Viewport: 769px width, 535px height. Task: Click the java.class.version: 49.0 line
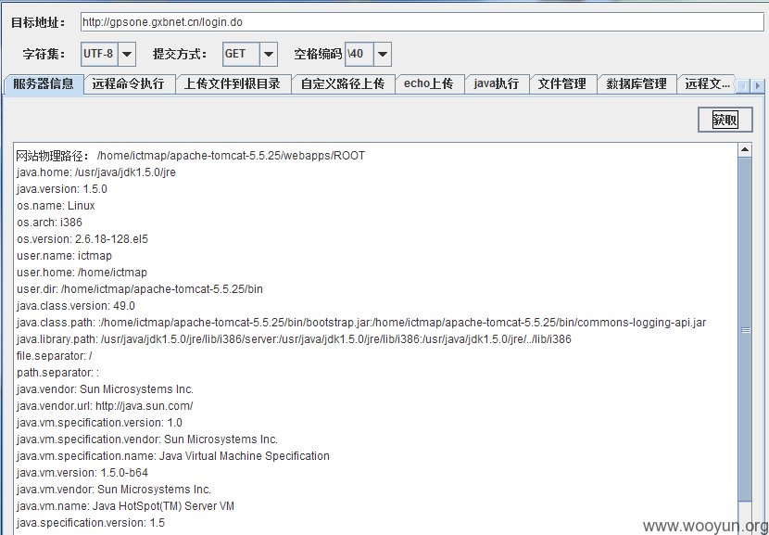tap(76, 306)
